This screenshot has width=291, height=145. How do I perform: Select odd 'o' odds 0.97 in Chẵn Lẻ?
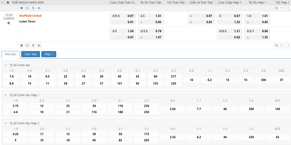(x=201, y=16)
